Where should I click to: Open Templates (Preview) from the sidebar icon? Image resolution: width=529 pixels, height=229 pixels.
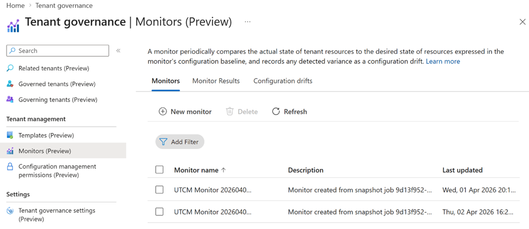click(x=10, y=135)
